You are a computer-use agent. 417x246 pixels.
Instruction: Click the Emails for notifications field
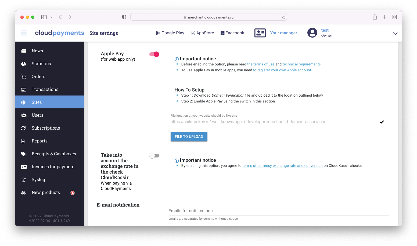tap(278, 211)
